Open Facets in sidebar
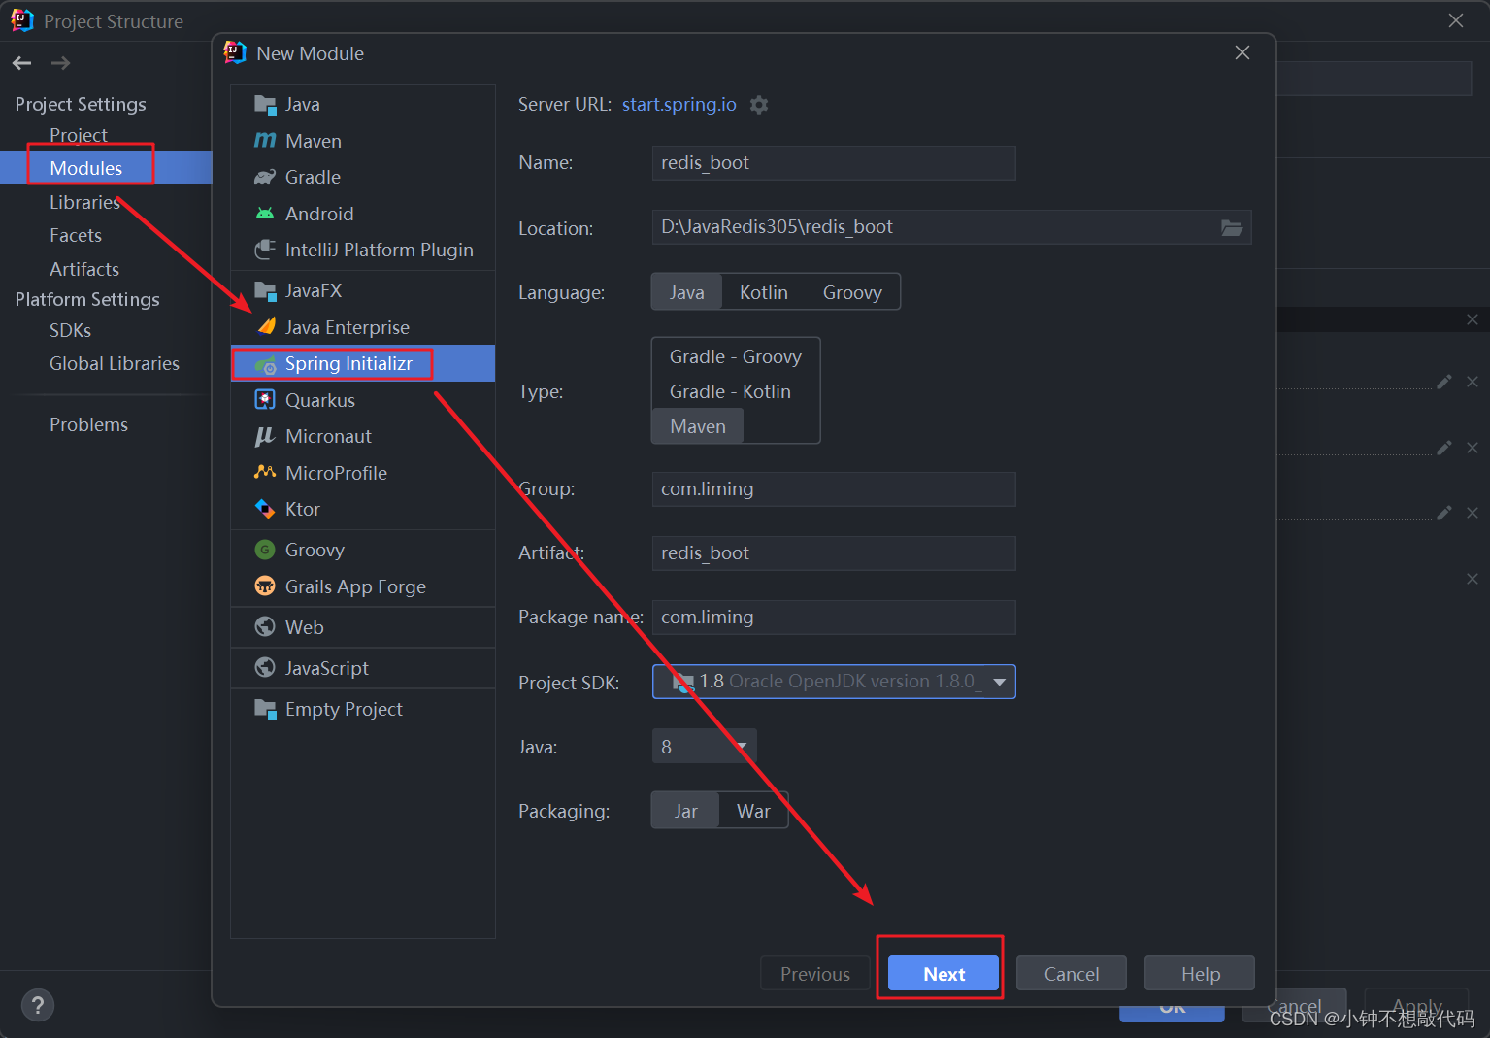This screenshot has height=1038, width=1490. click(x=76, y=235)
